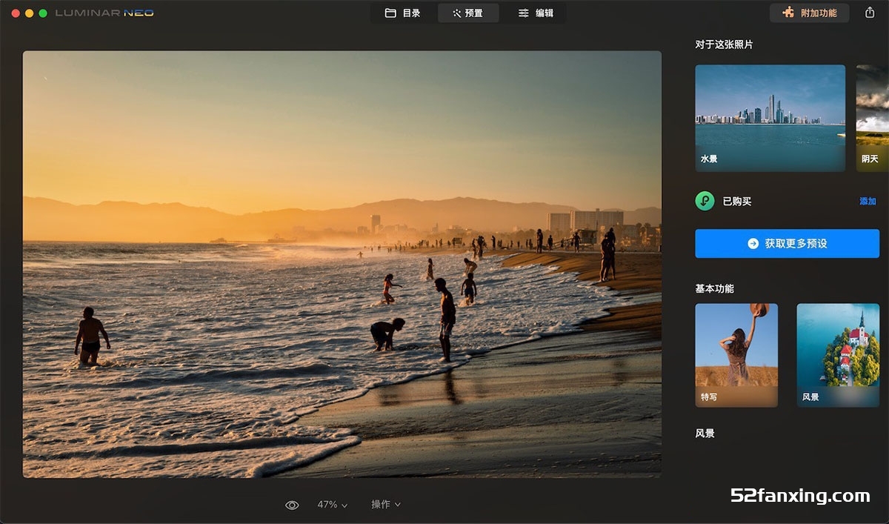Image resolution: width=889 pixels, height=524 pixels.
Task: Open the 操作 actions dropdown
Action: click(385, 505)
